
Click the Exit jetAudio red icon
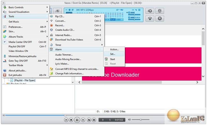click(x=5, y=75)
